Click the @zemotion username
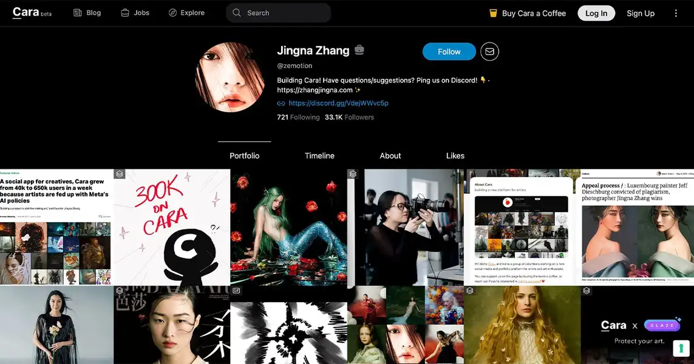The height and width of the screenshot is (364, 694). tap(294, 66)
